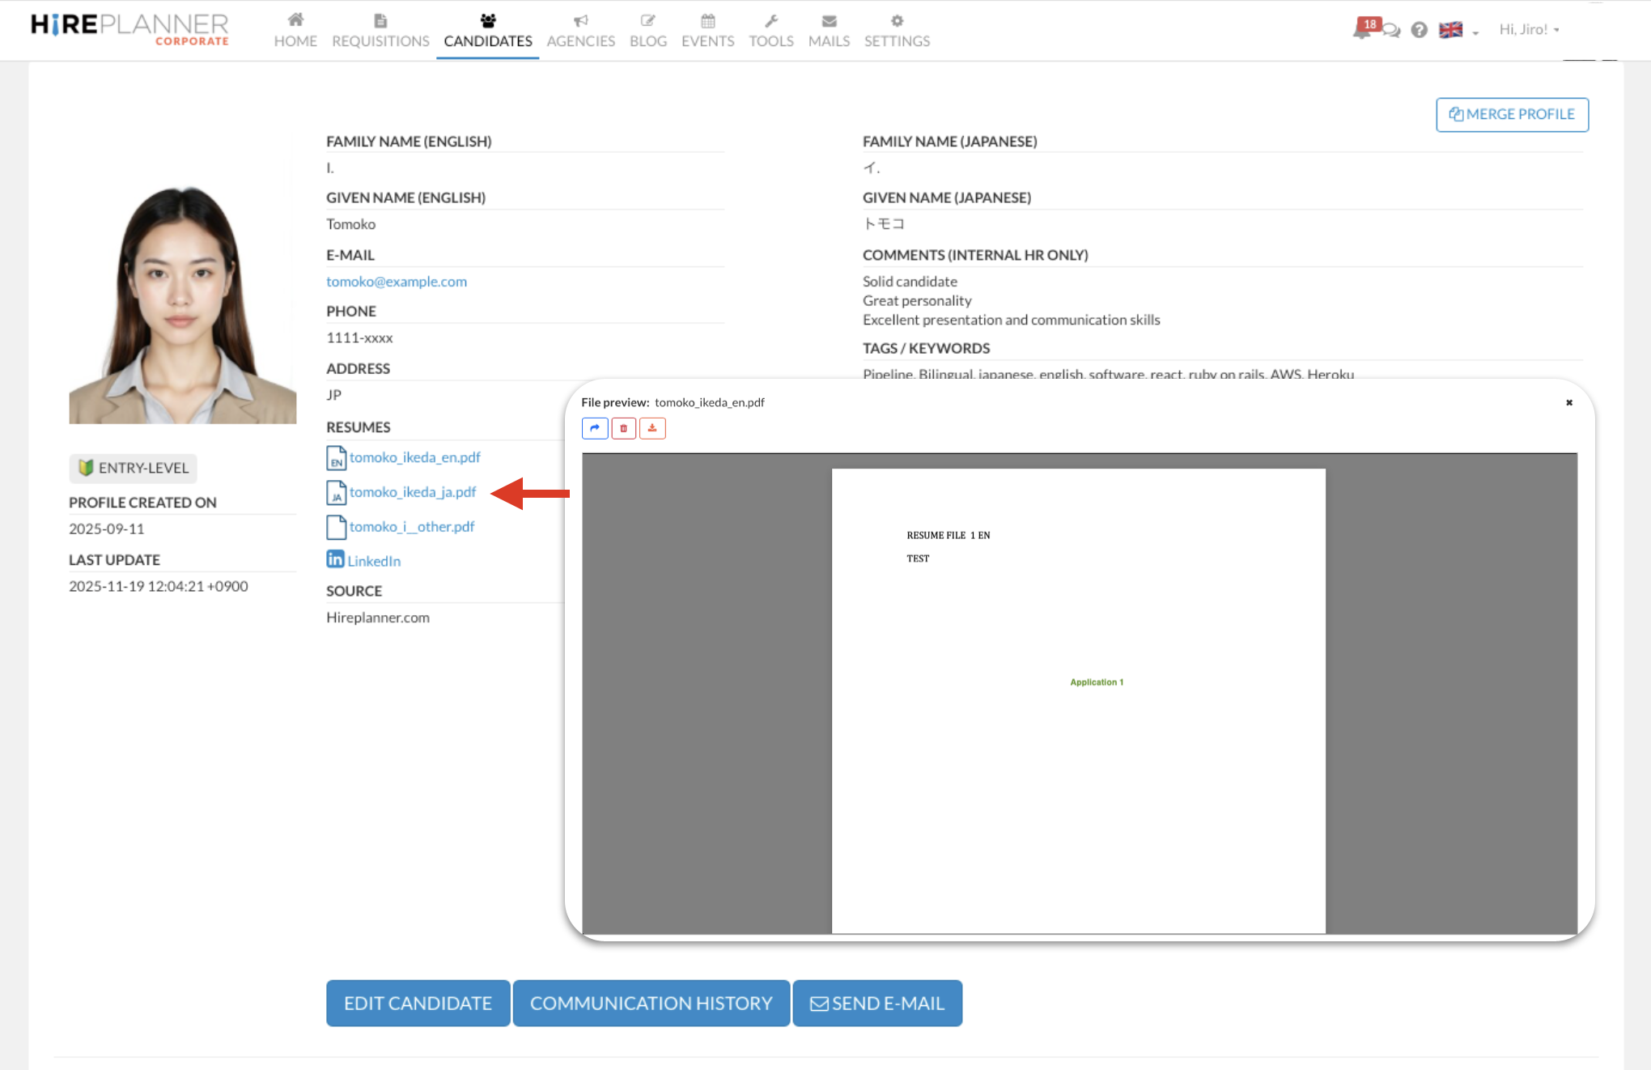The image size is (1651, 1070).
Task: Click the LinkedIn icon under resumes
Action: point(335,559)
